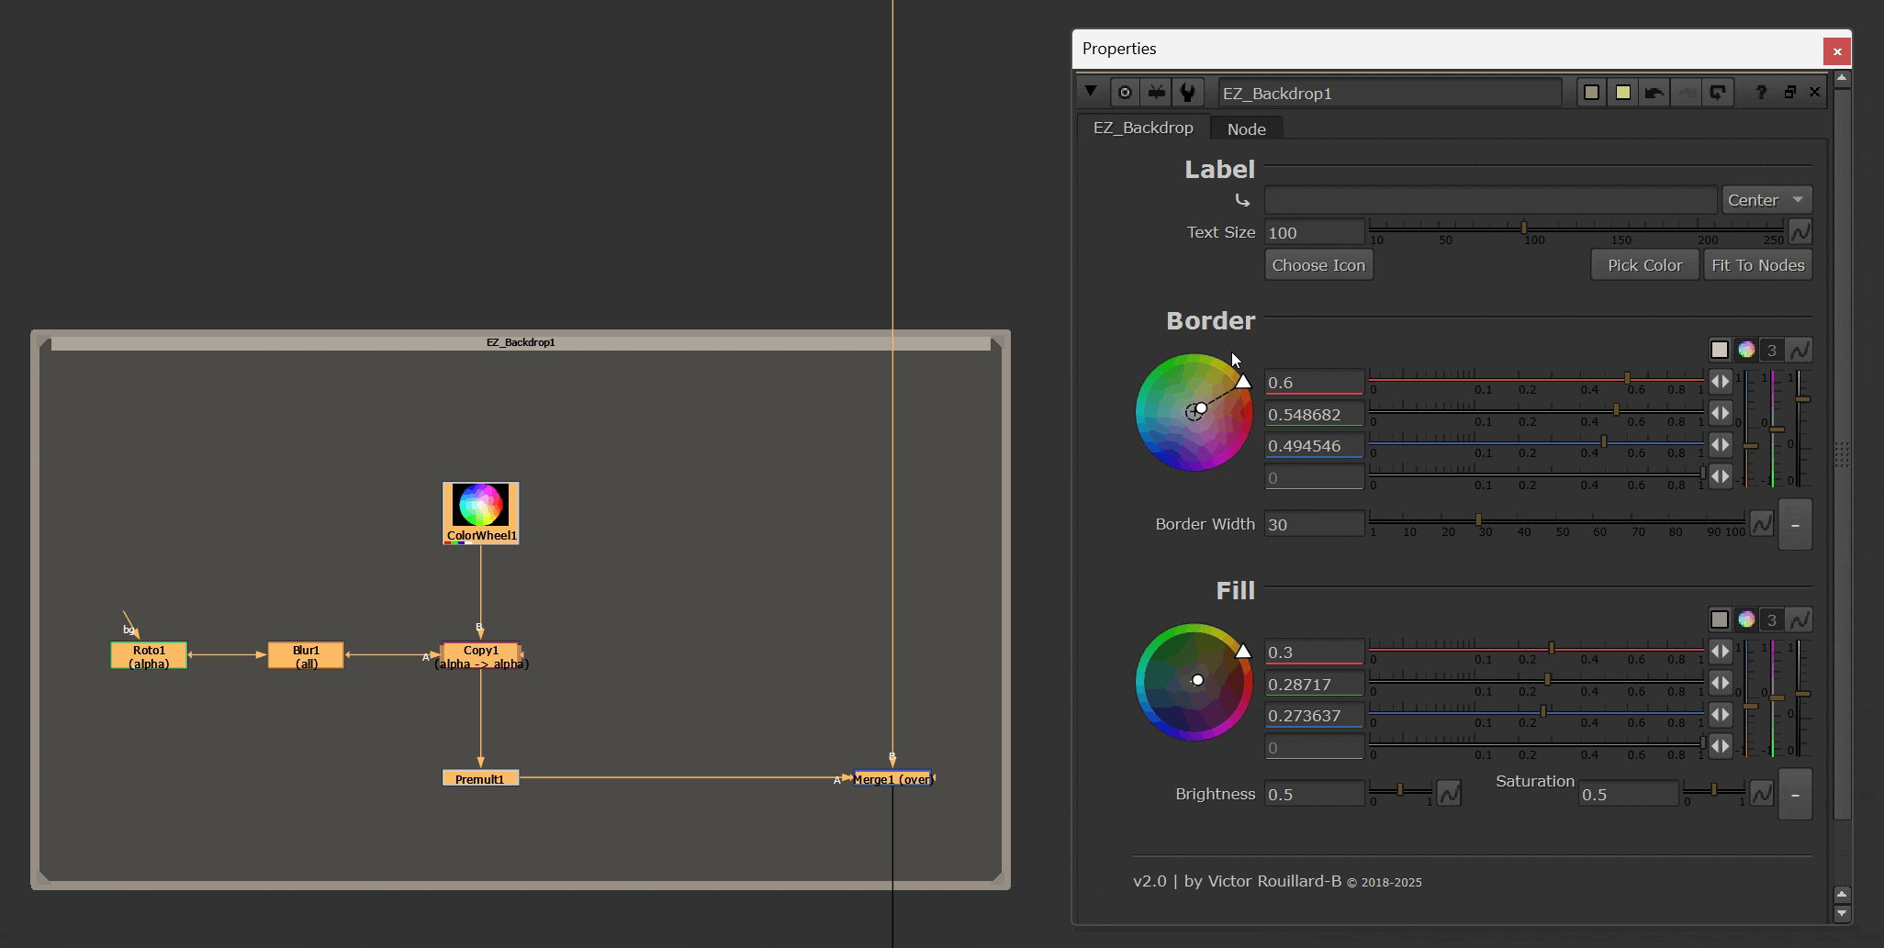Viewport: 1884px width, 948px height.
Task: Open the Center alignment dropdown
Action: pyautogui.click(x=1766, y=200)
